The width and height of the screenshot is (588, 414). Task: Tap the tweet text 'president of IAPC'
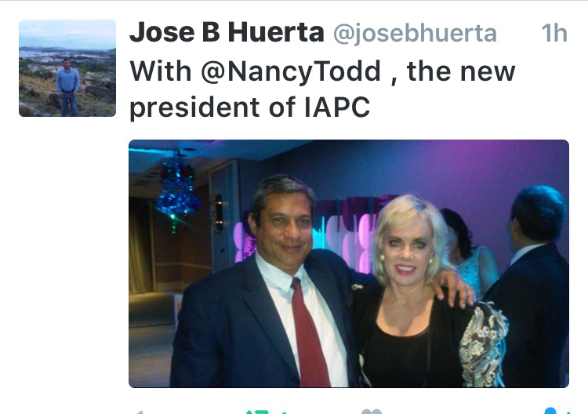(x=250, y=107)
